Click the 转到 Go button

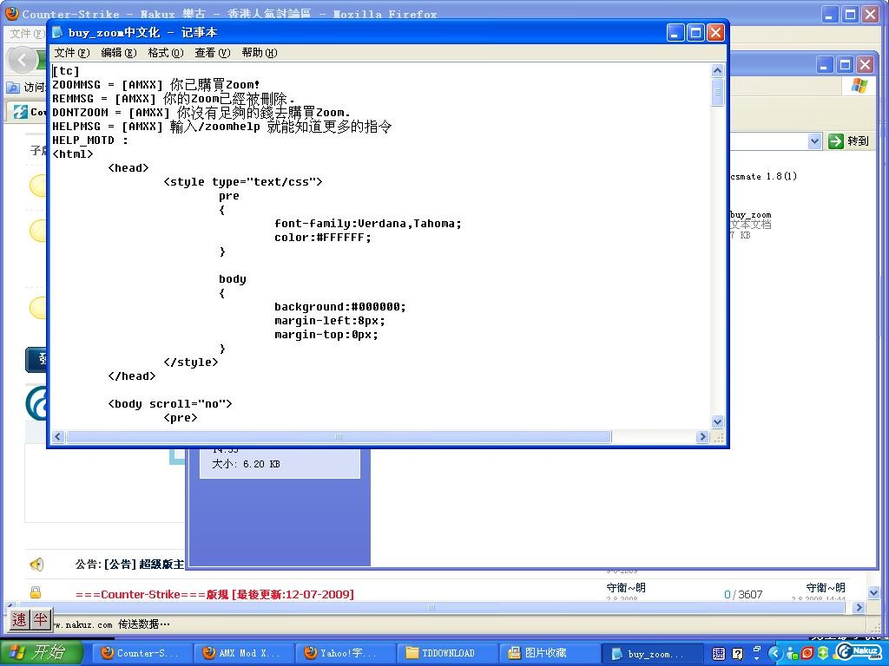848,141
